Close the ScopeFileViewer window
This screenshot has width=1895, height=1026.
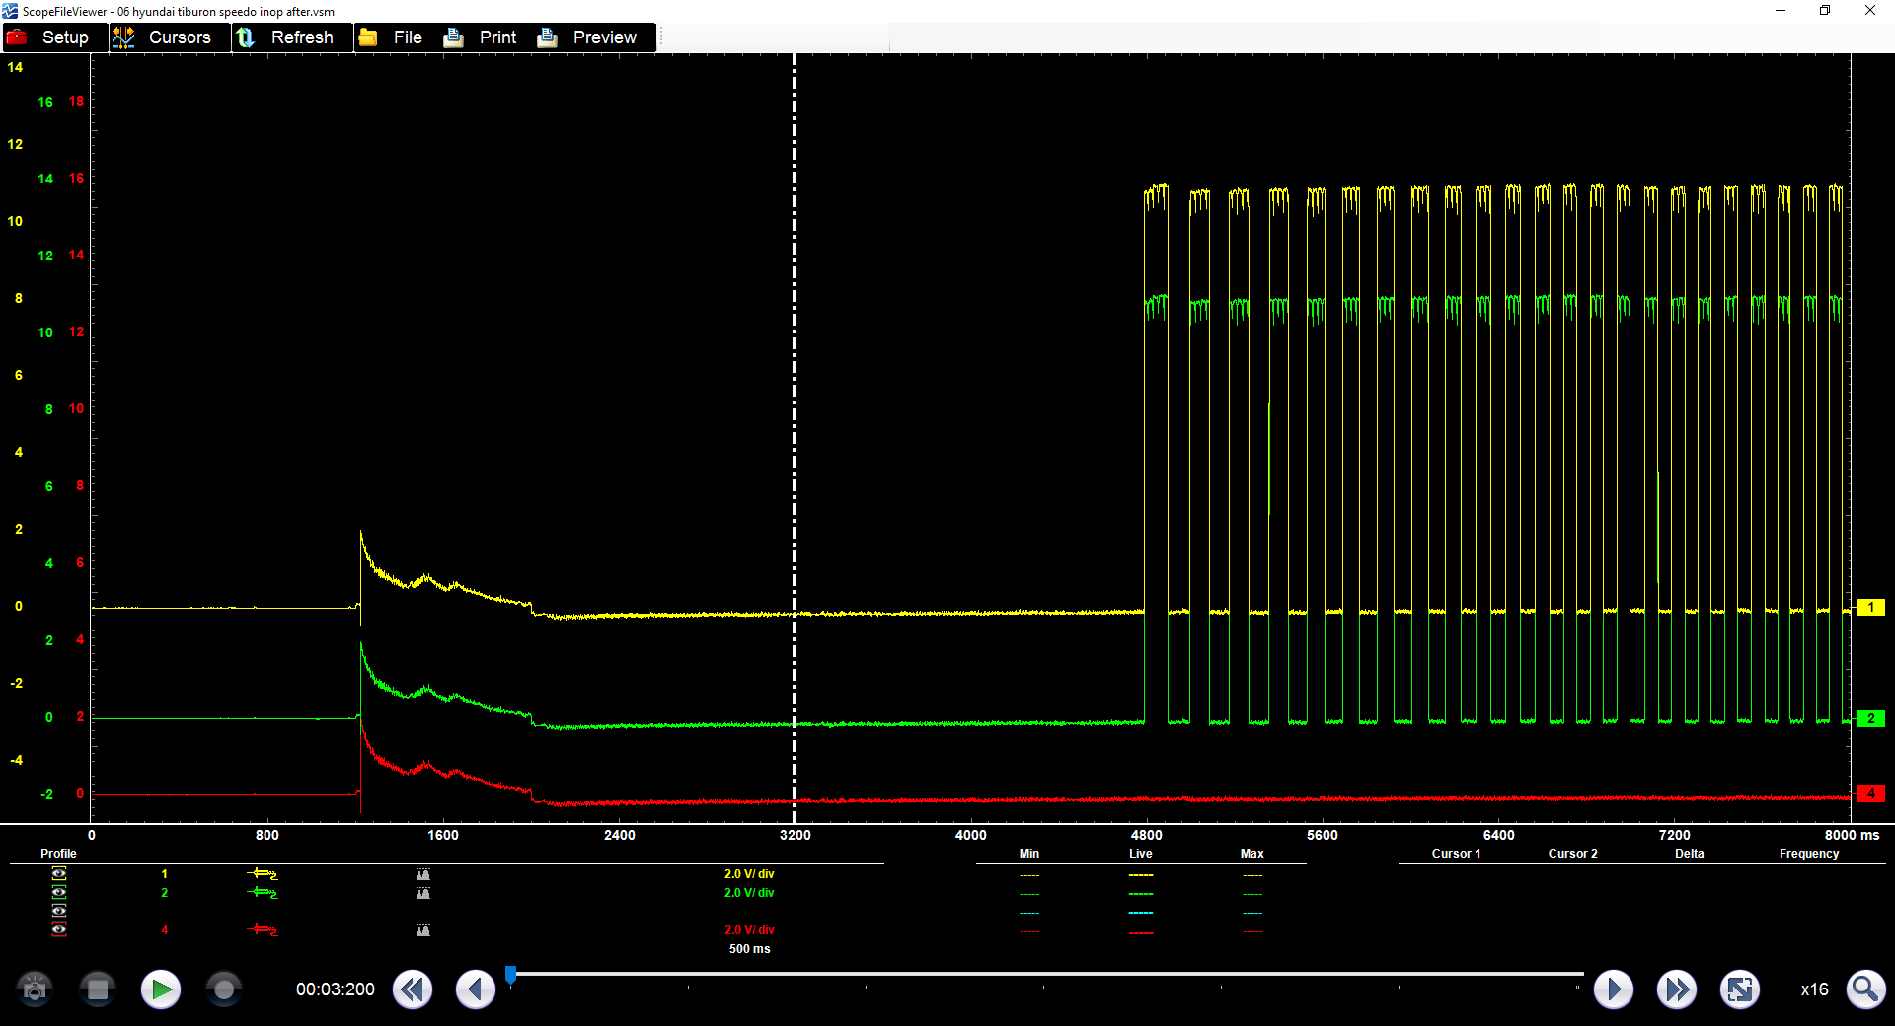[x=1870, y=11]
